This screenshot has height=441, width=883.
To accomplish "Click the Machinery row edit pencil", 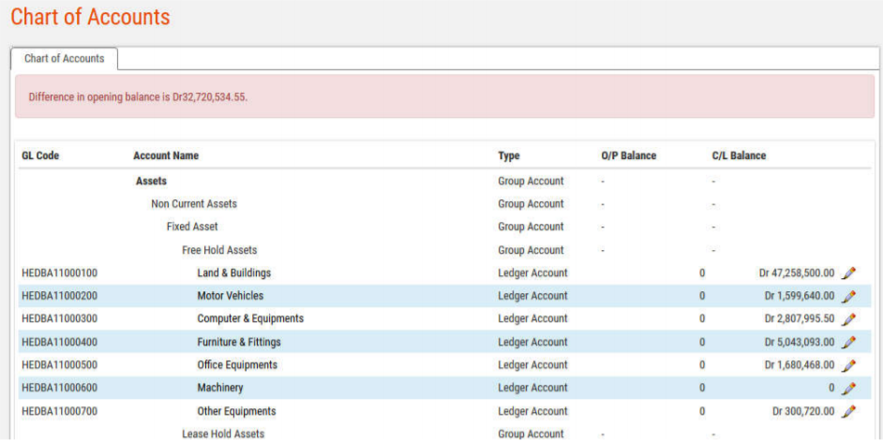I will click(x=848, y=389).
